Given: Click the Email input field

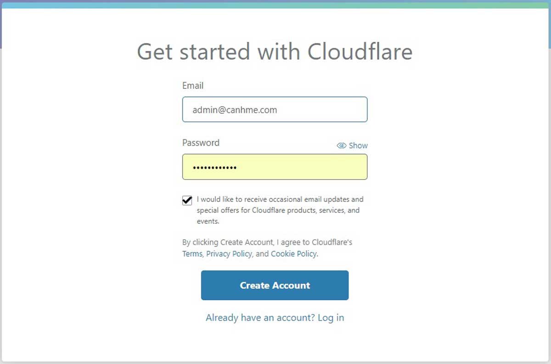Looking at the screenshot, I should tap(275, 109).
